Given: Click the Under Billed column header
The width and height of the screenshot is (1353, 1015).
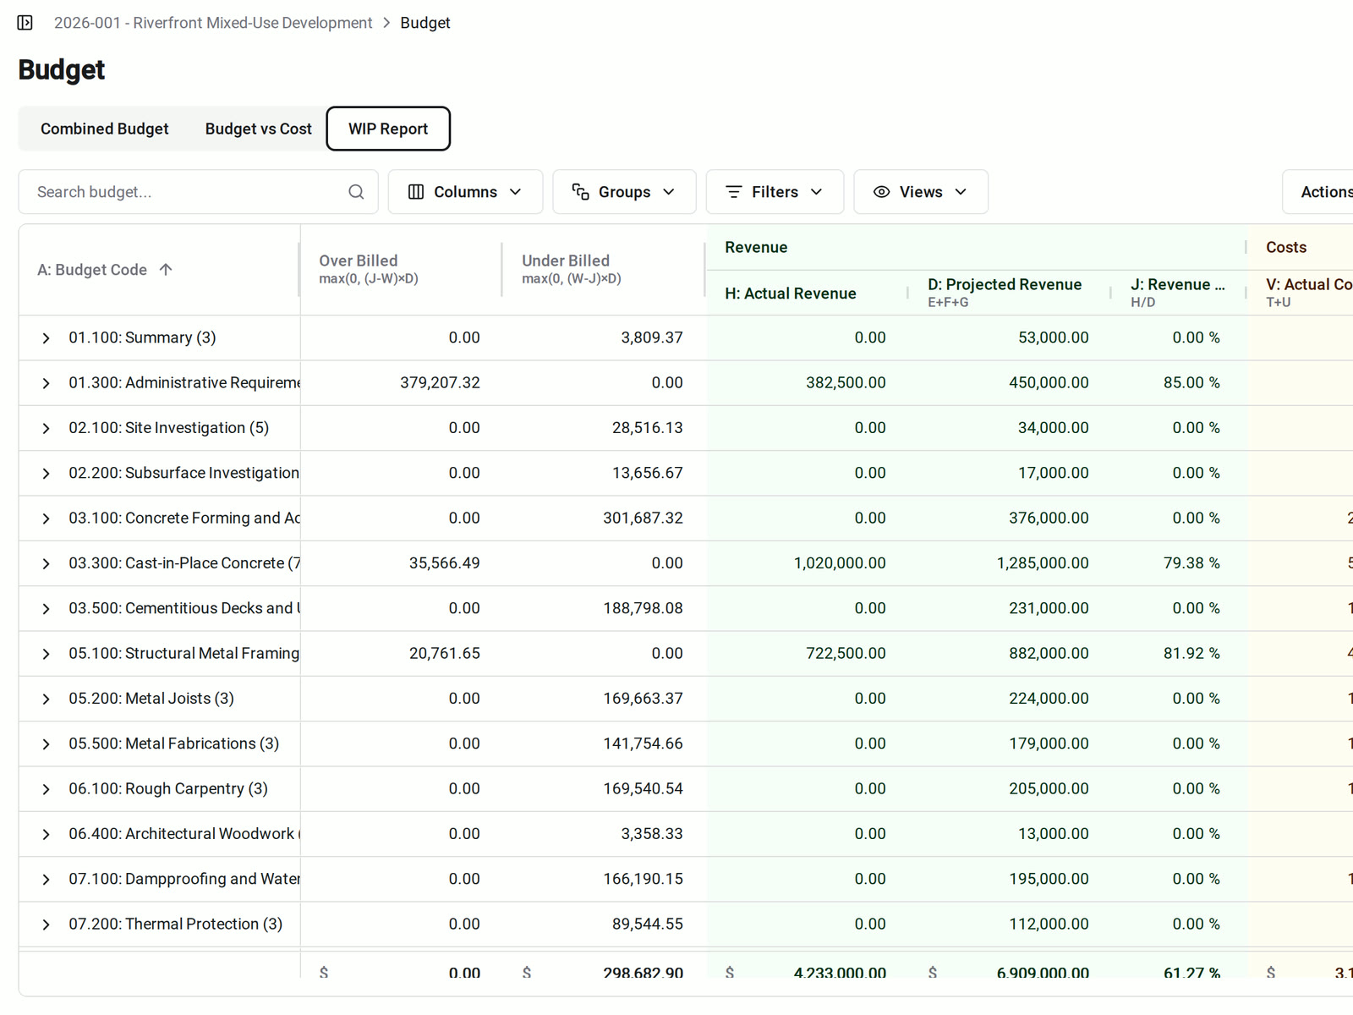Looking at the screenshot, I should [604, 270].
